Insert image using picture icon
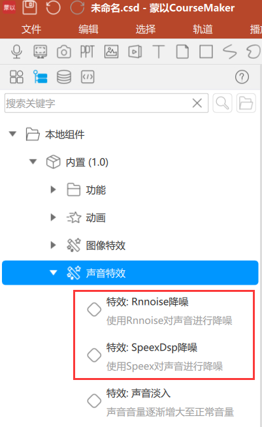 [x=111, y=52]
